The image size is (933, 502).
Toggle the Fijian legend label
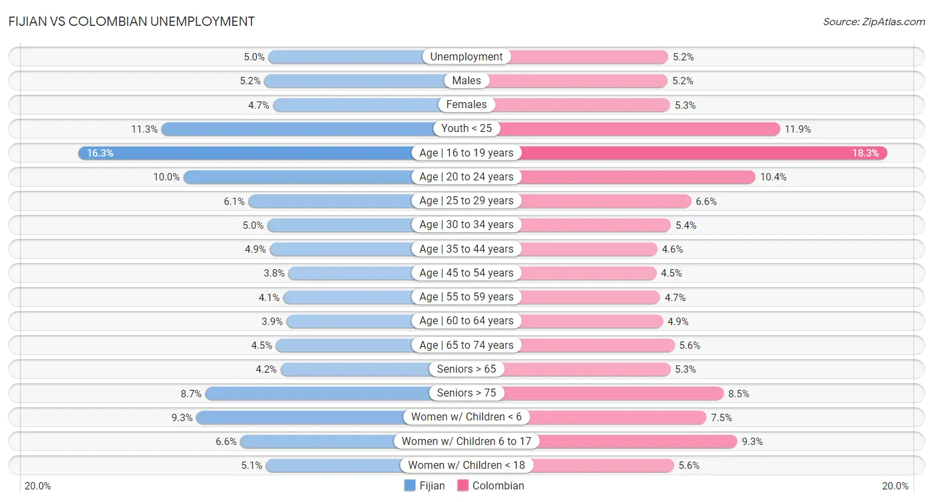pos(432,485)
